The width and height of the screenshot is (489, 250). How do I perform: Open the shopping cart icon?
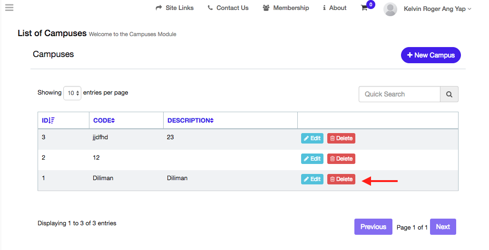tap(364, 8)
